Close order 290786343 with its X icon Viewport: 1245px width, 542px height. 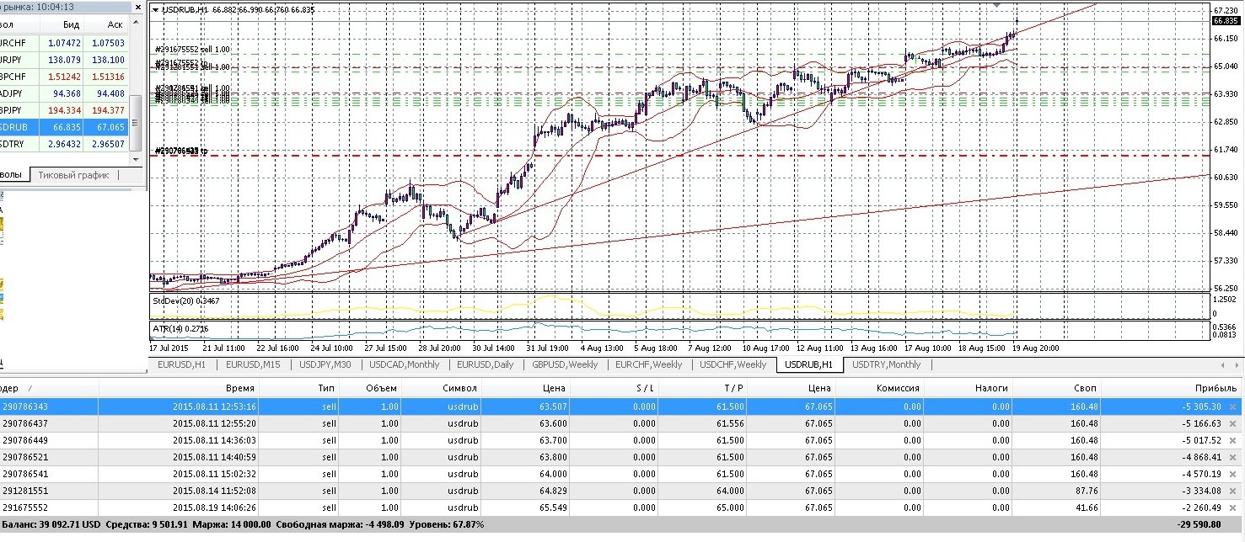click(1232, 406)
